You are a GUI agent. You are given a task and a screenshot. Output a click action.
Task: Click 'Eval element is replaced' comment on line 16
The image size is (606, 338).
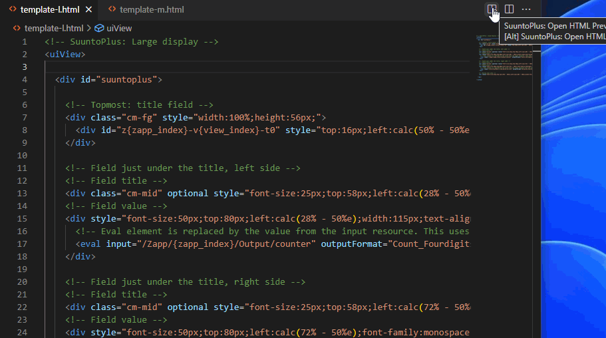273,232
